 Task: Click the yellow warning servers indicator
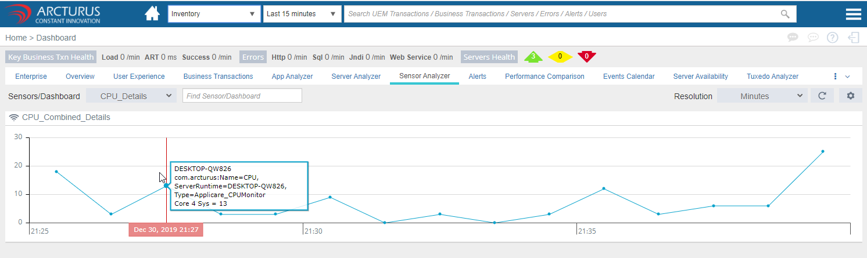tap(560, 57)
